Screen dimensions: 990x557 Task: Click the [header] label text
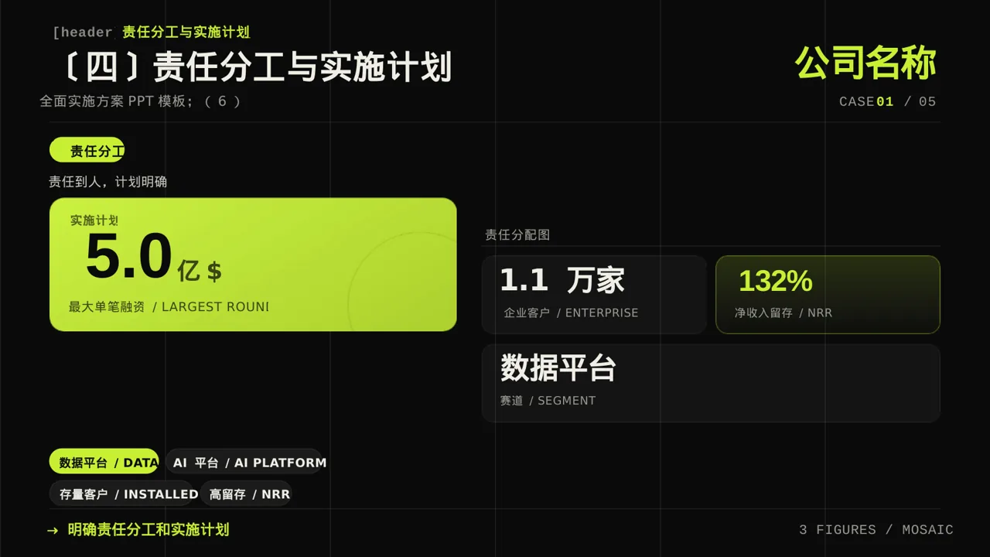[84, 32]
